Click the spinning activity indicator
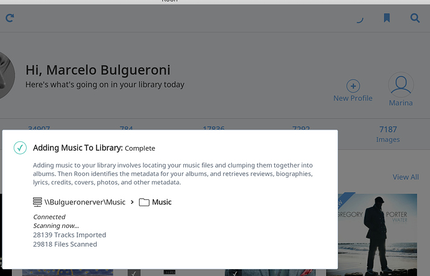Screen dimensions: 430x276 [360, 19]
